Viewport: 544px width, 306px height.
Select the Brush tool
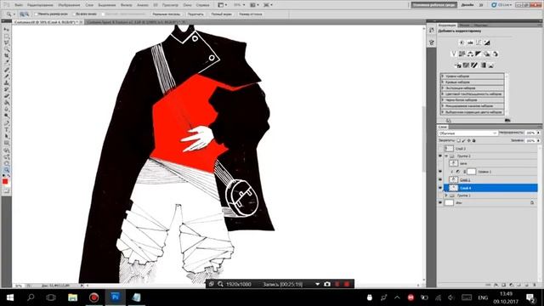pyautogui.click(x=6, y=76)
